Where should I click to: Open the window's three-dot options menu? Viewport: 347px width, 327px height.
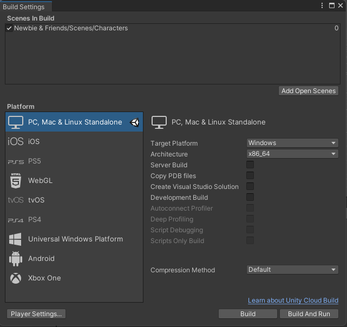pos(322,5)
